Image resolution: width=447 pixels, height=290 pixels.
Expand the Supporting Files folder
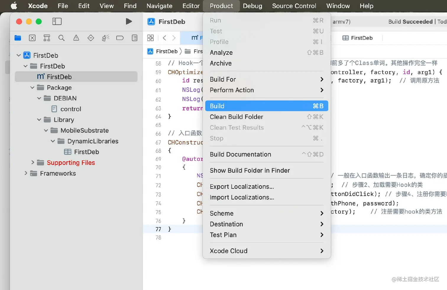coord(33,163)
